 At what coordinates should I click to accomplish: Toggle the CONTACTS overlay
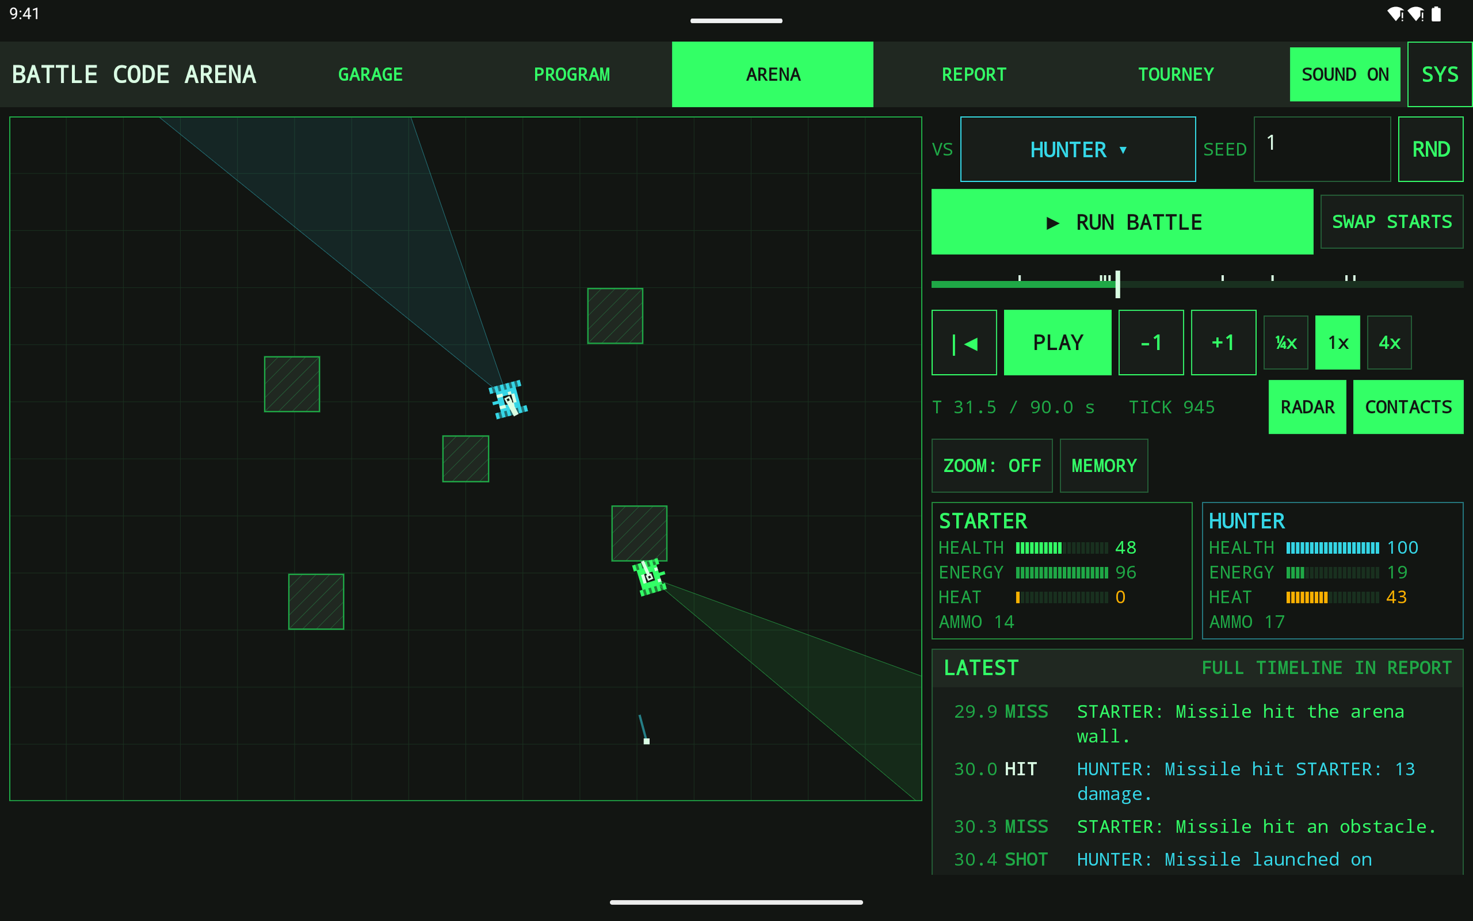pyautogui.click(x=1408, y=407)
